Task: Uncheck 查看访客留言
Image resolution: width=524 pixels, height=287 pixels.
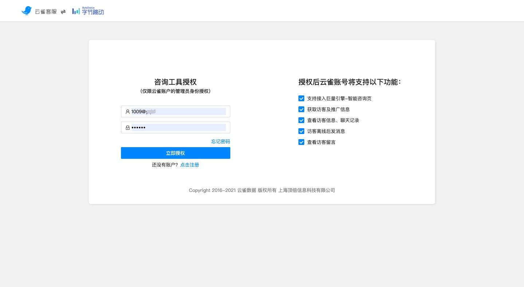Action: (301, 142)
